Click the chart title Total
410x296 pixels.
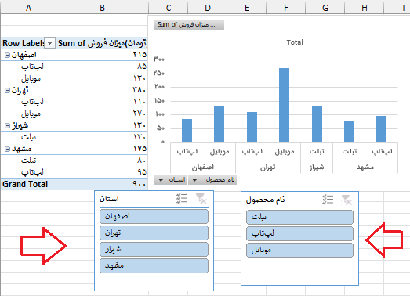295,42
